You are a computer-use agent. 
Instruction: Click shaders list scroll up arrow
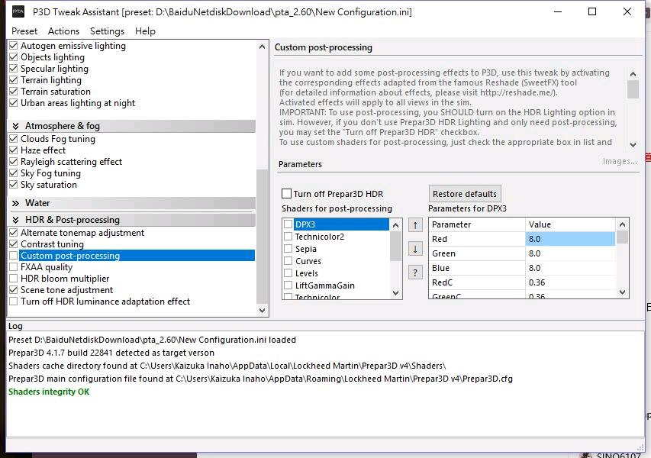pos(395,225)
